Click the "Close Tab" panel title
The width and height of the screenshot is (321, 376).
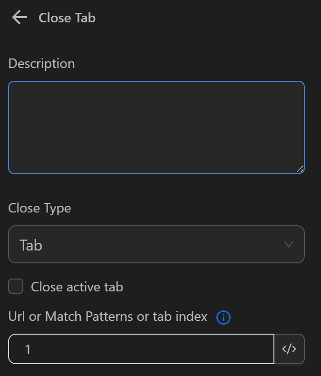(67, 18)
